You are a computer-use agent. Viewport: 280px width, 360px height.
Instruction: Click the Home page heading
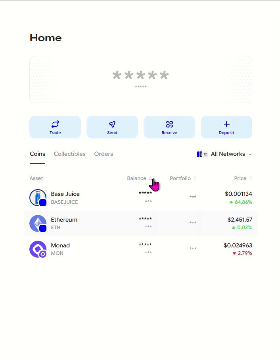click(x=46, y=38)
